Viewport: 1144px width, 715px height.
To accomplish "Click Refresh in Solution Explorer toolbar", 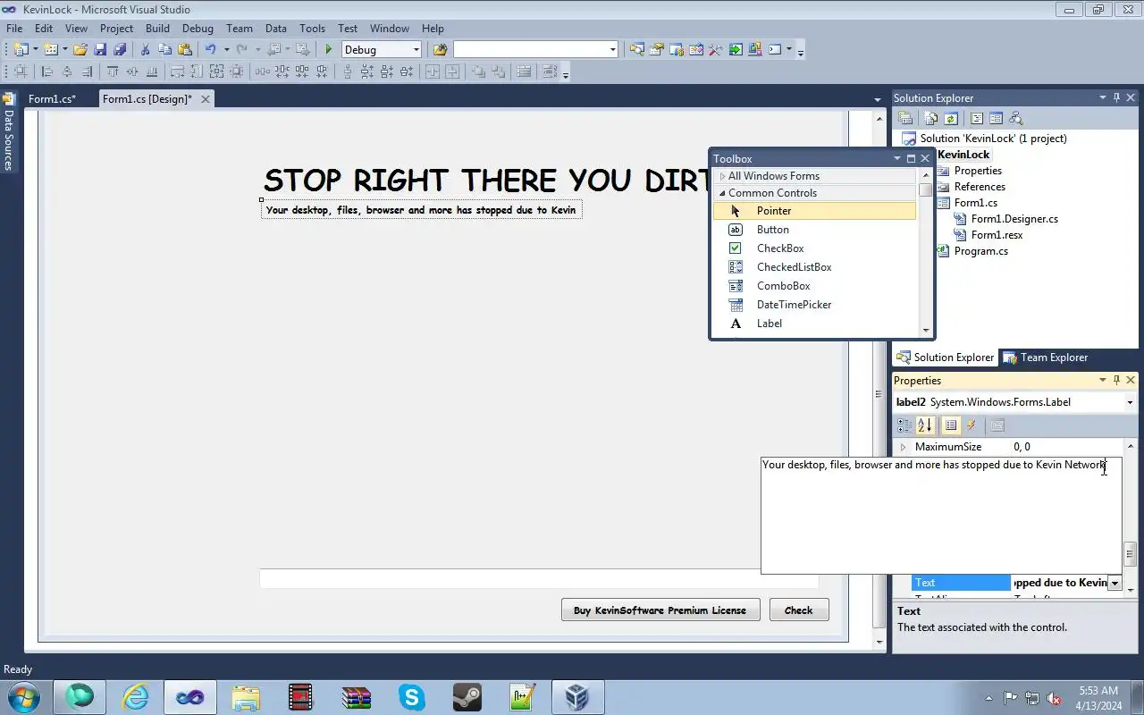I will pyautogui.click(x=951, y=118).
